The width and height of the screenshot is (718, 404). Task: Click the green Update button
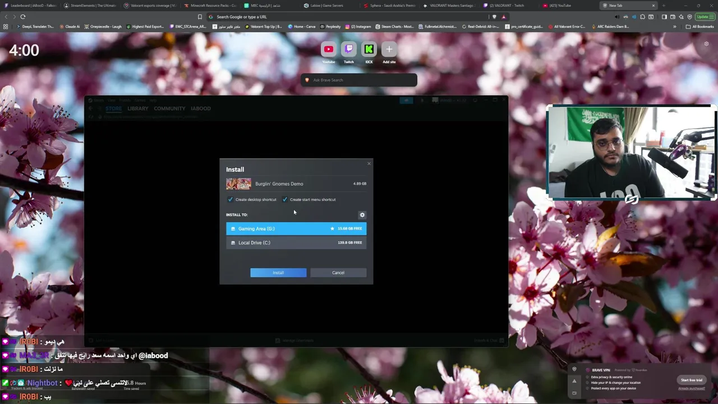click(705, 17)
